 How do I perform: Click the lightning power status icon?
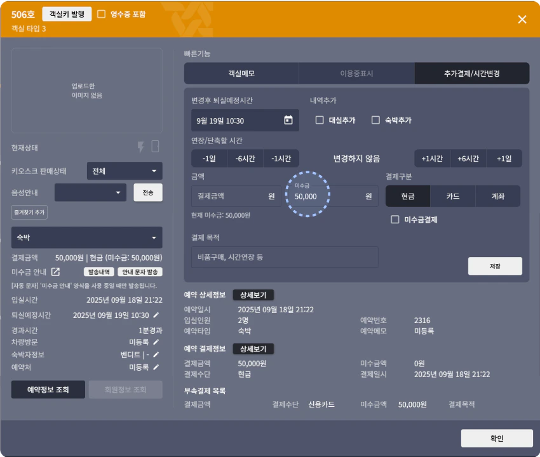[x=140, y=147]
